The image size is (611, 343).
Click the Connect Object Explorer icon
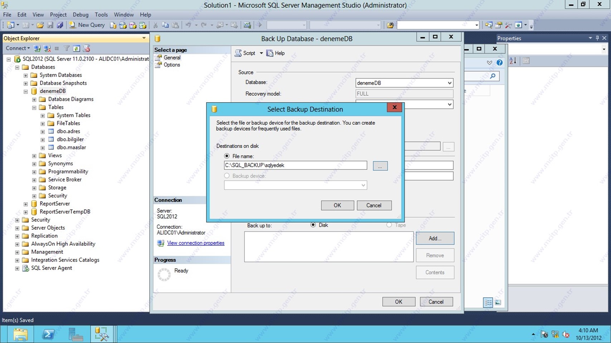tap(37, 48)
